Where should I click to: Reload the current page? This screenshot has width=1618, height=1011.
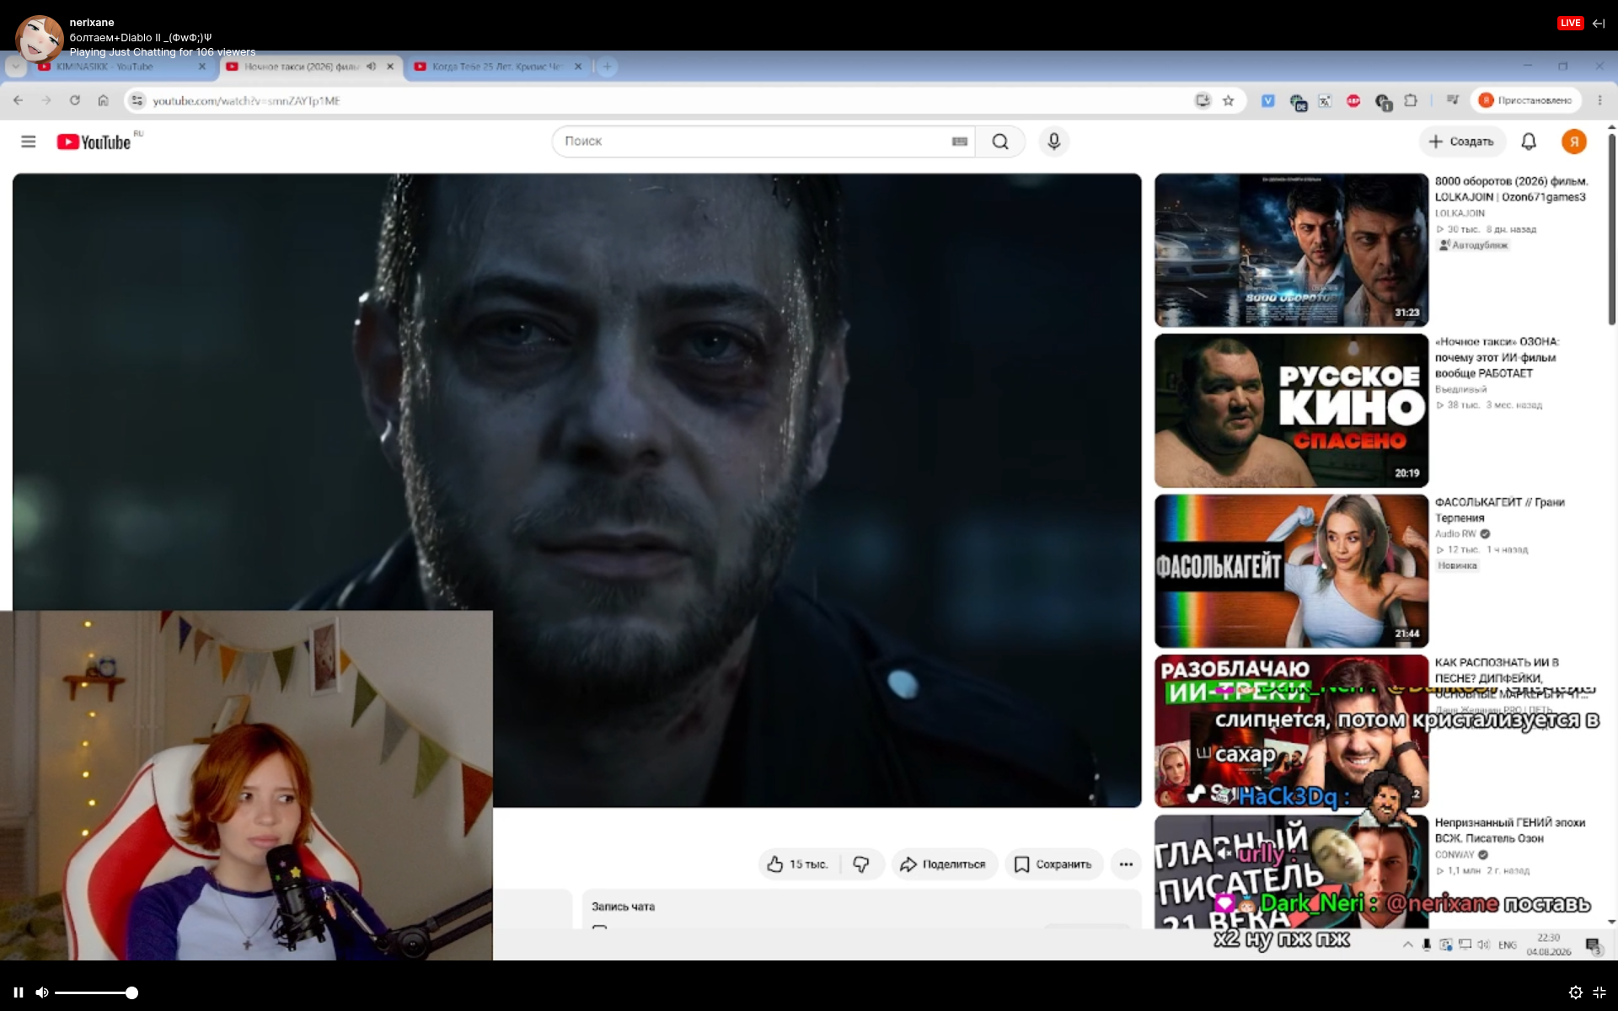(x=75, y=100)
